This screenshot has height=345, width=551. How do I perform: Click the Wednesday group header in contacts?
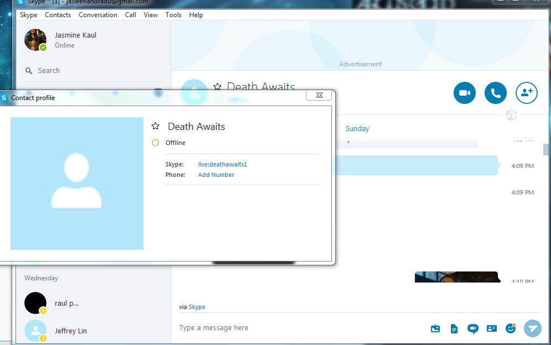tap(41, 278)
